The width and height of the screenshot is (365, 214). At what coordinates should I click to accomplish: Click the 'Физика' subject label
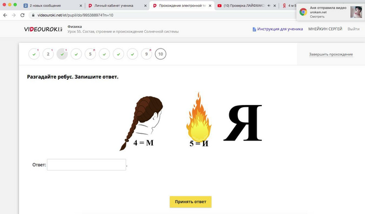(x=75, y=27)
